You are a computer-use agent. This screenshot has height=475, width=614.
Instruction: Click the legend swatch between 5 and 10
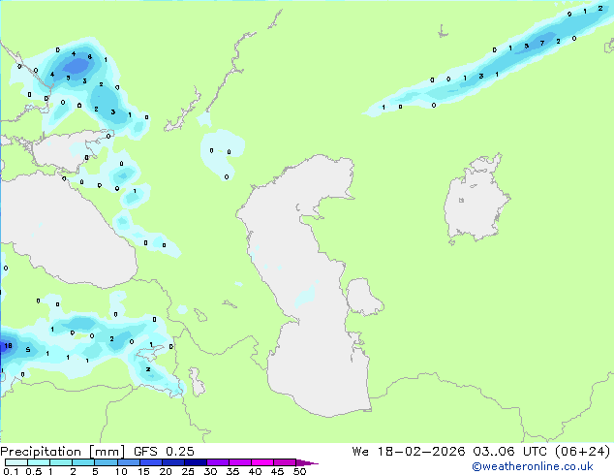point(107,462)
